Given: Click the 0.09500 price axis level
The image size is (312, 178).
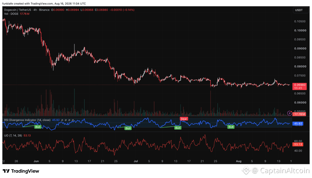Looking at the screenshot, I should (300, 39).
